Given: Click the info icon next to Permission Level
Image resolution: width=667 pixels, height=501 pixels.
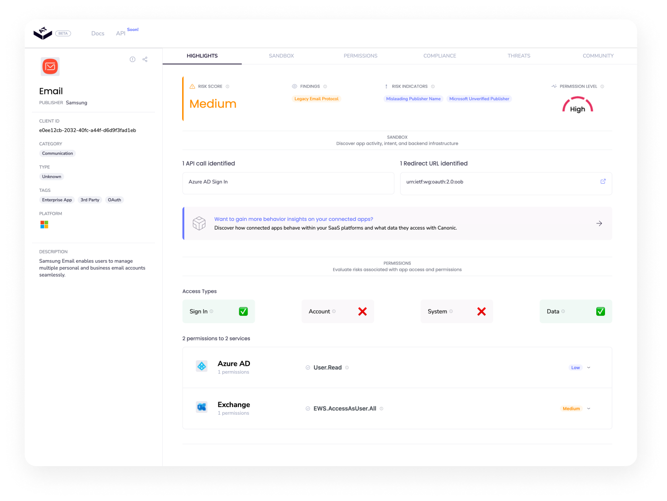Looking at the screenshot, I should point(602,86).
